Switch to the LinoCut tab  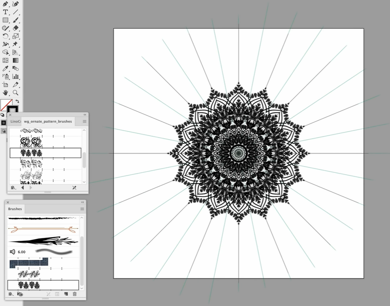point(15,121)
